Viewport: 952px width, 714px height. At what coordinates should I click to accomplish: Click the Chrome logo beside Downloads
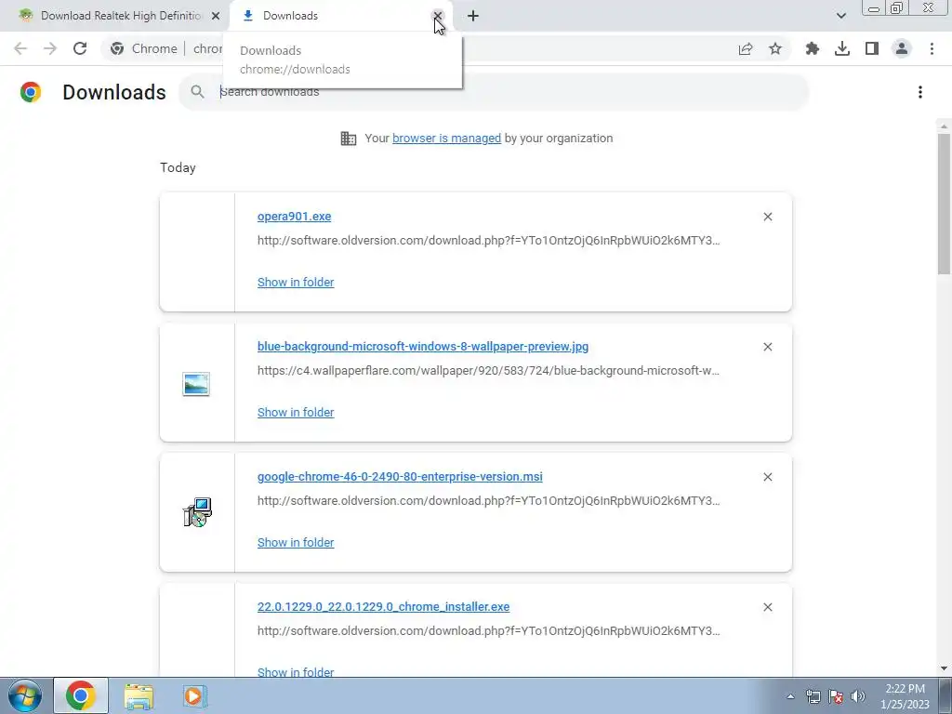[31, 92]
